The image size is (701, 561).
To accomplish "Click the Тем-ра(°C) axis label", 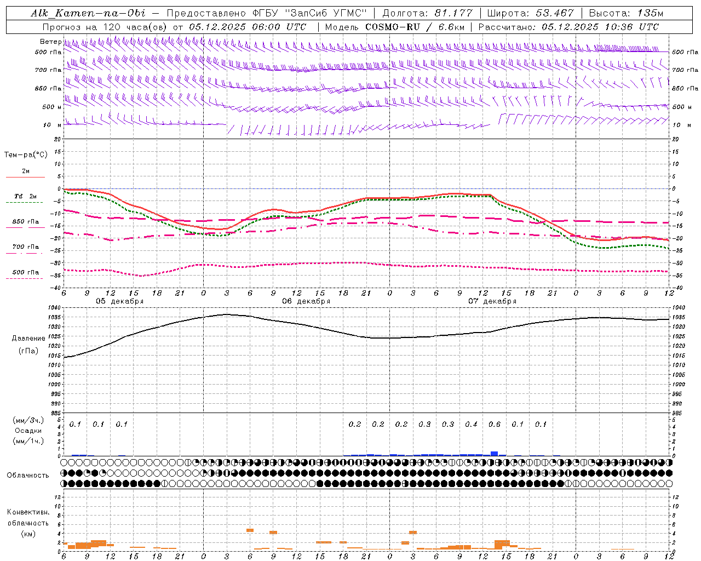I will (x=26, y=155).
